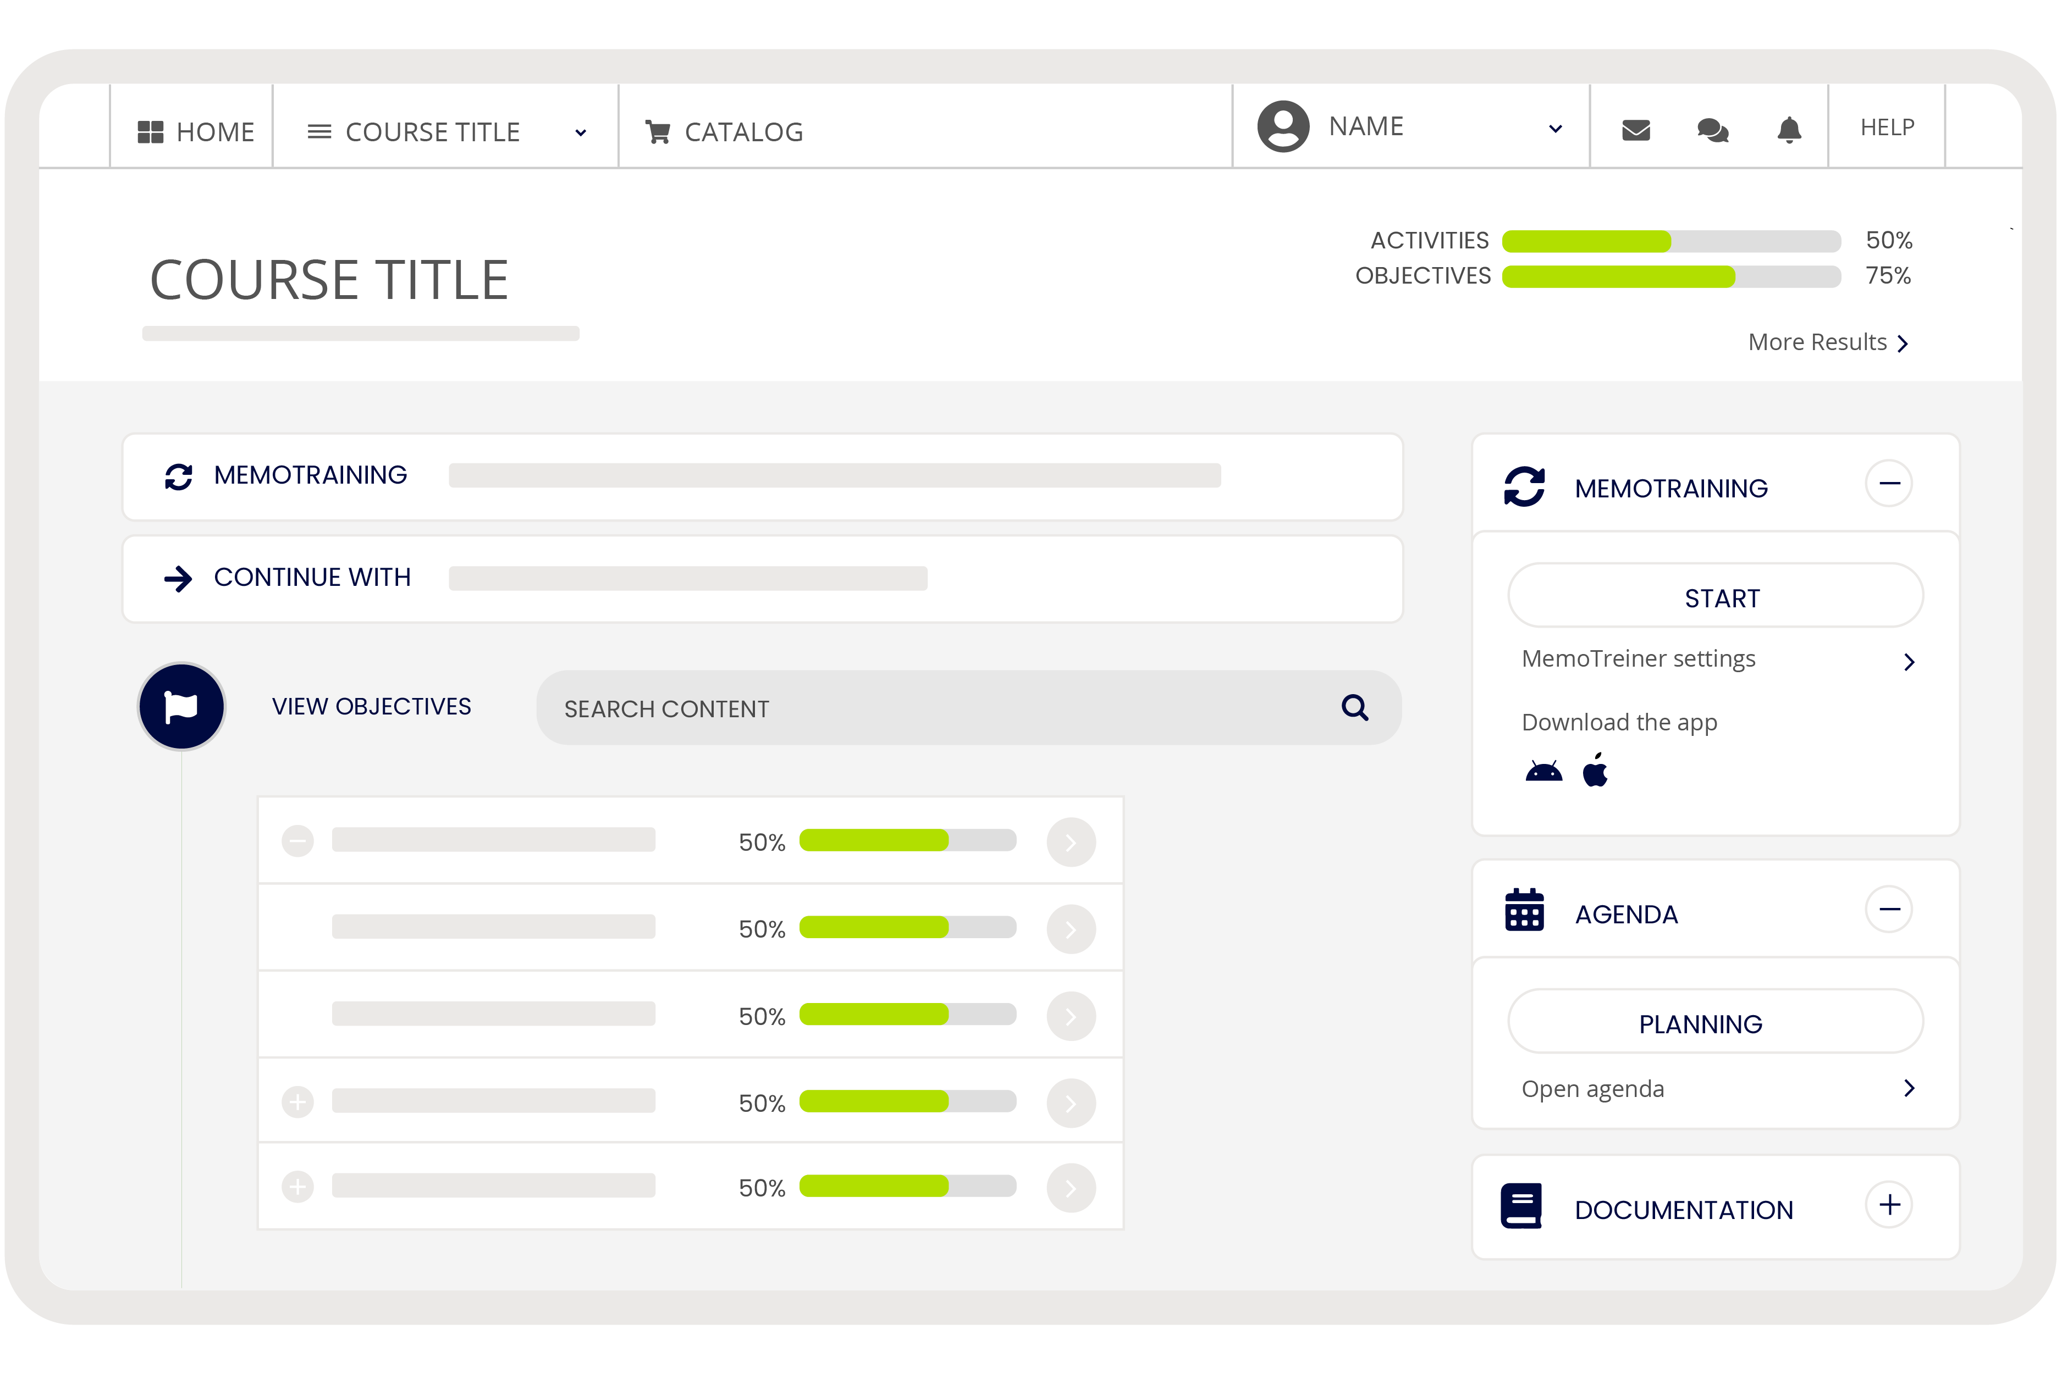Collapse the Agenda side panel
The width and height of the screenshot is (2062, 1374).
[1888, 910]
